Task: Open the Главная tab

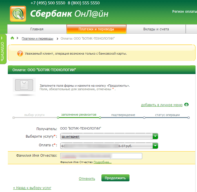Action: pos(37,29)
